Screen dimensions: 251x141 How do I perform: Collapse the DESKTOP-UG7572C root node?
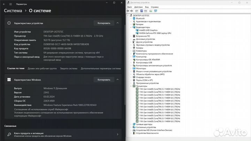point(128,16)
